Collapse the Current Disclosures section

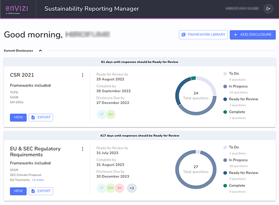click(40, 51)
